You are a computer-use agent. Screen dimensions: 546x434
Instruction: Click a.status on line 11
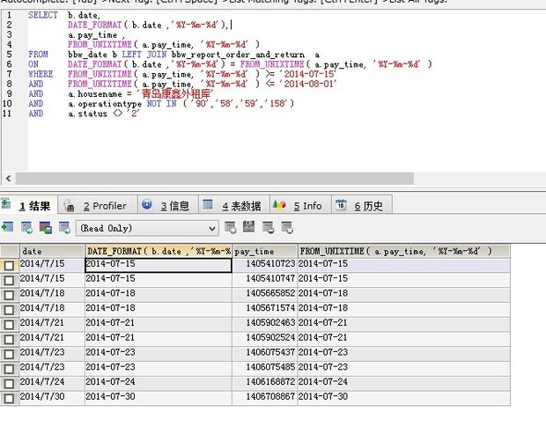pyautogui.click(x=88, y=114)
